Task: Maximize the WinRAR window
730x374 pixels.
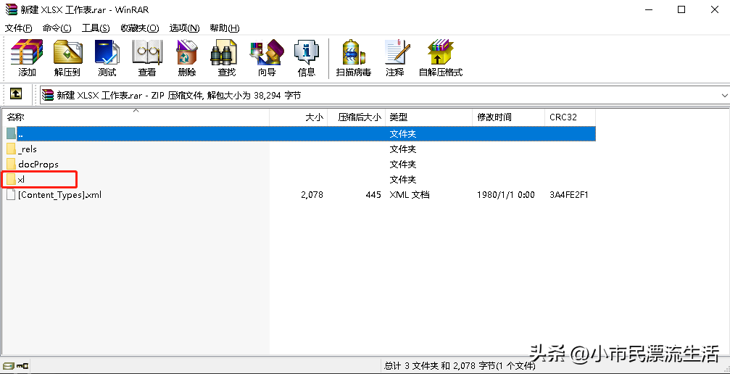Action: 681,9
